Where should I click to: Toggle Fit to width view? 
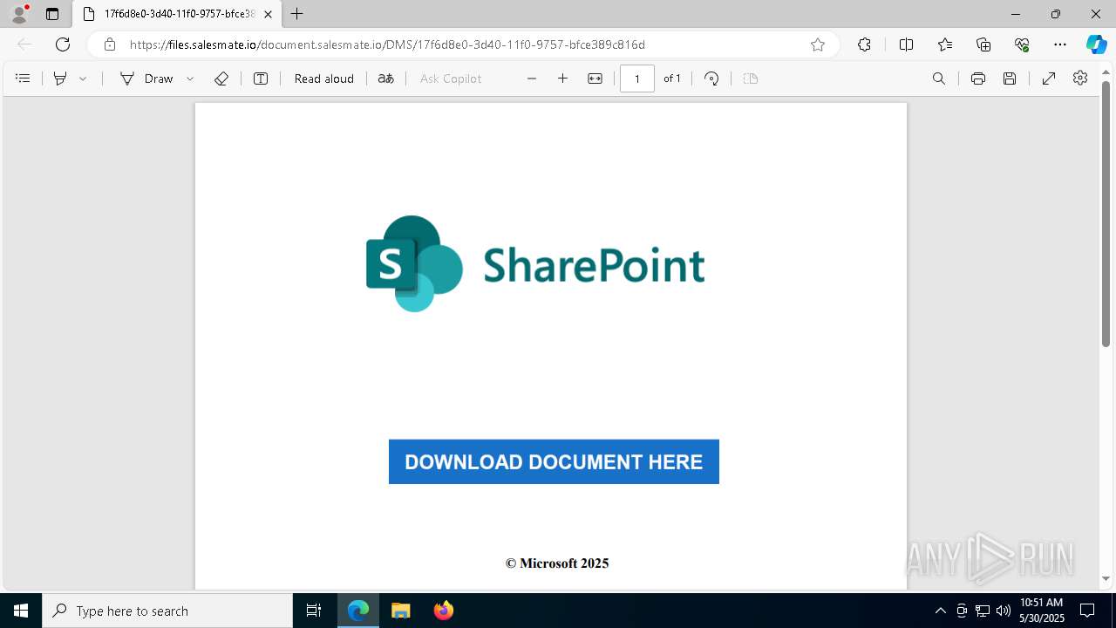[x=595, y=78]
